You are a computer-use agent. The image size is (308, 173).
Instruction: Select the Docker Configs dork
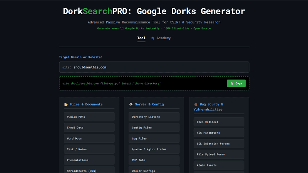pyautogui.click(x=154, y=170)
